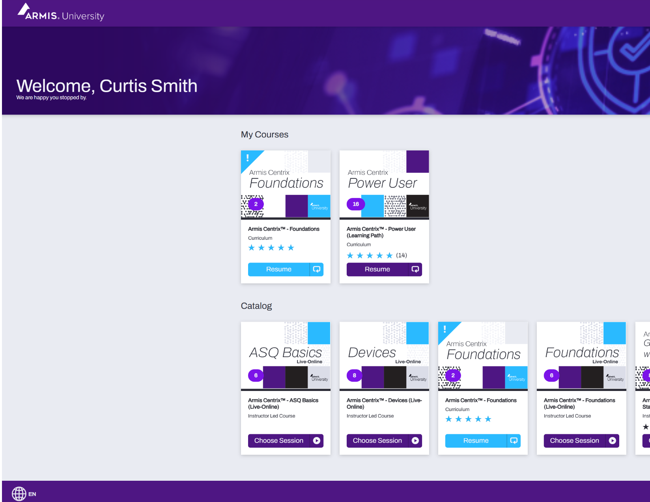Screen dimensions: 650x502
Task: Choose Session for ASQ Basics course
Action: click(x=279, y=441)
